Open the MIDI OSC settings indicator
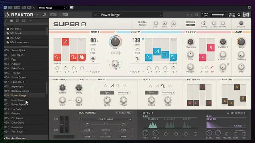Screen dimensions: 255x143 click(x=205, y=15)
